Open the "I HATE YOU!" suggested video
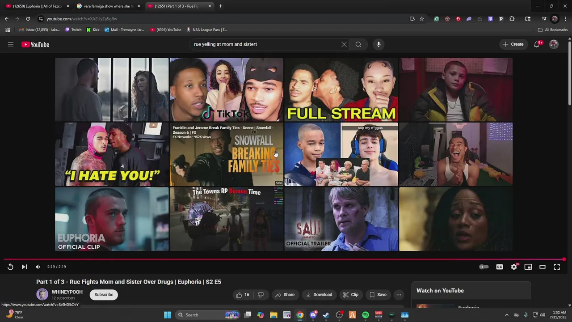This screenshot has width=572, height=322. [x=112, y=154]
